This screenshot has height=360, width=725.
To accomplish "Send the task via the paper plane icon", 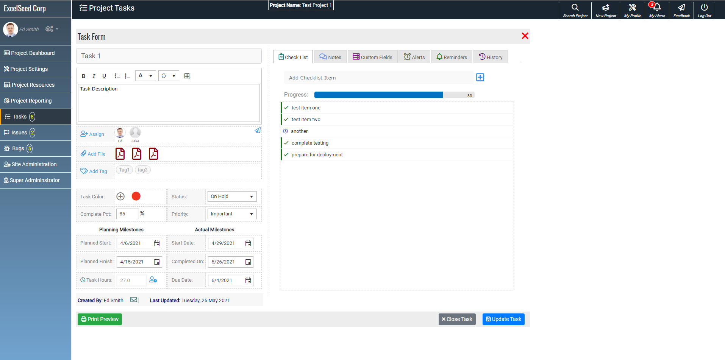I will pyautogui.click(x=258, y=130).
